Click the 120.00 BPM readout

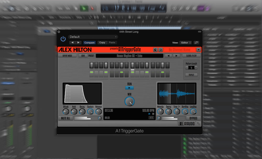click(148, 111)
